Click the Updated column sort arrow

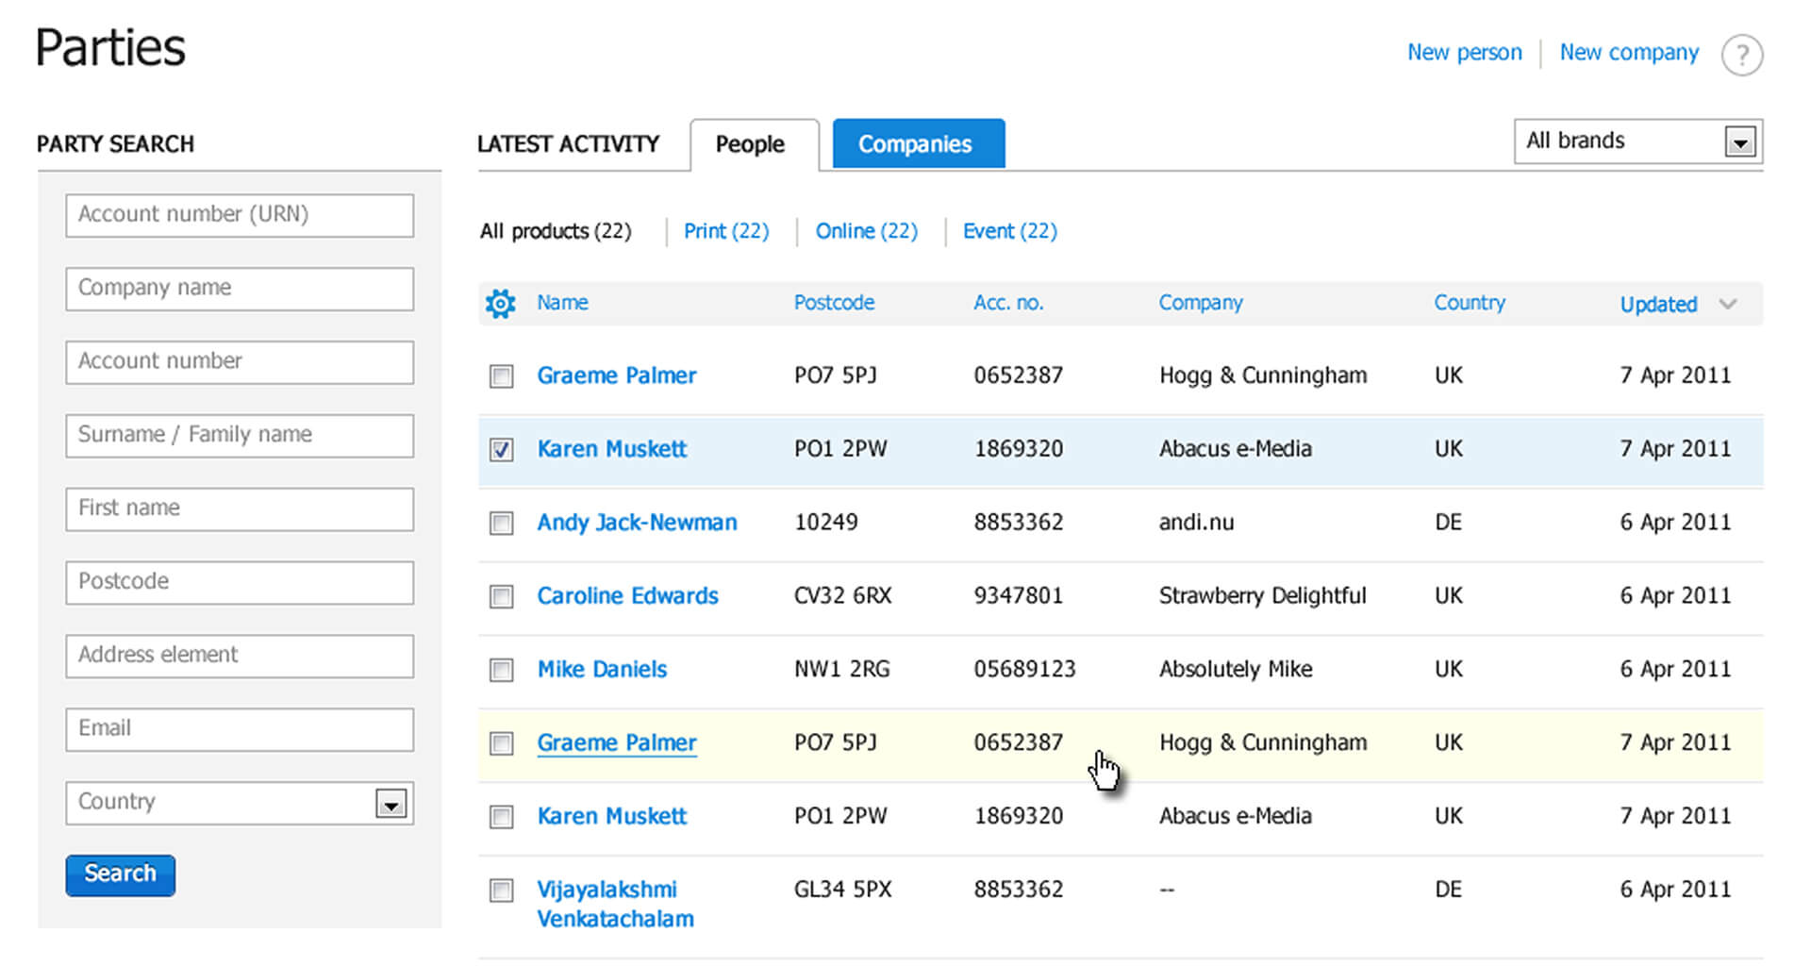[1728, 304]
